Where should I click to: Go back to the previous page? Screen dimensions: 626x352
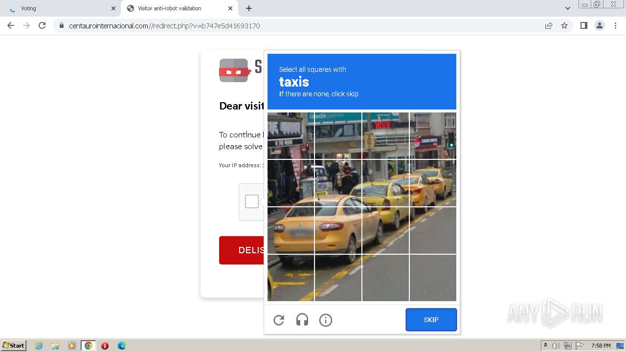pyautogui.click(x=11, y=25)
